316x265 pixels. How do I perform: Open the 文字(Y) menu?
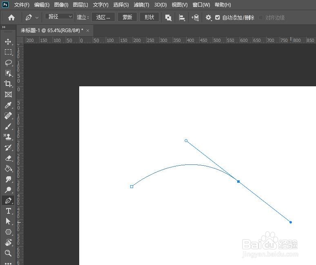click(x=100, y=4)
